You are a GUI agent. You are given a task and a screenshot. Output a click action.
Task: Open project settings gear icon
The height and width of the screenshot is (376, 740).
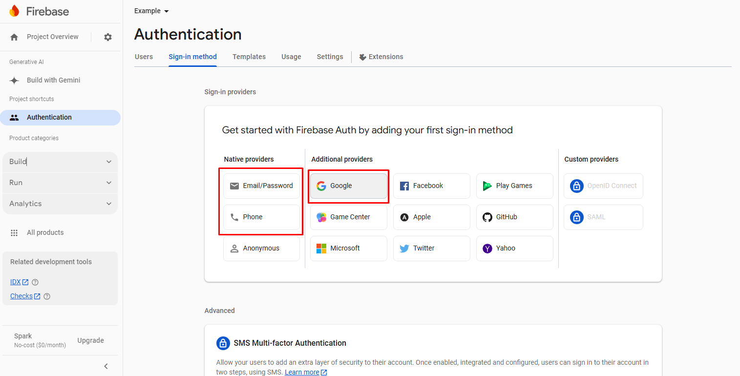pyautogui.click(x=108, y=37)
